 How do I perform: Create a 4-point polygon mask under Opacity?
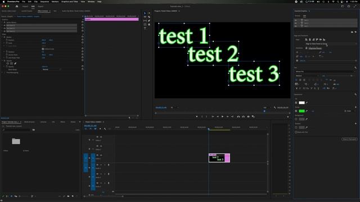(x=11, y=63)
